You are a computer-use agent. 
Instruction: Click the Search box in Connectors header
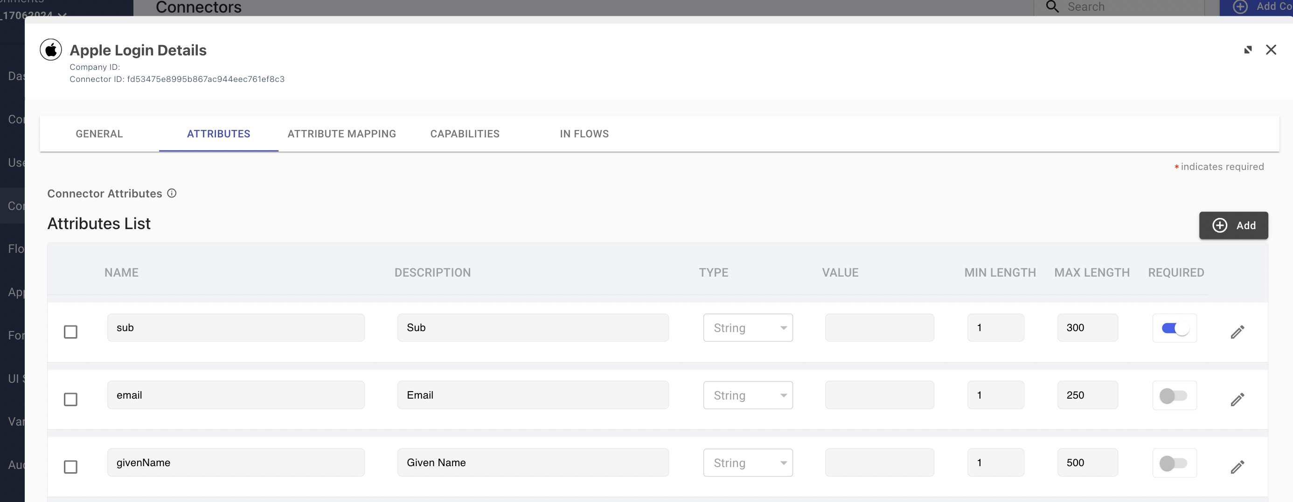click(1119, 7)
